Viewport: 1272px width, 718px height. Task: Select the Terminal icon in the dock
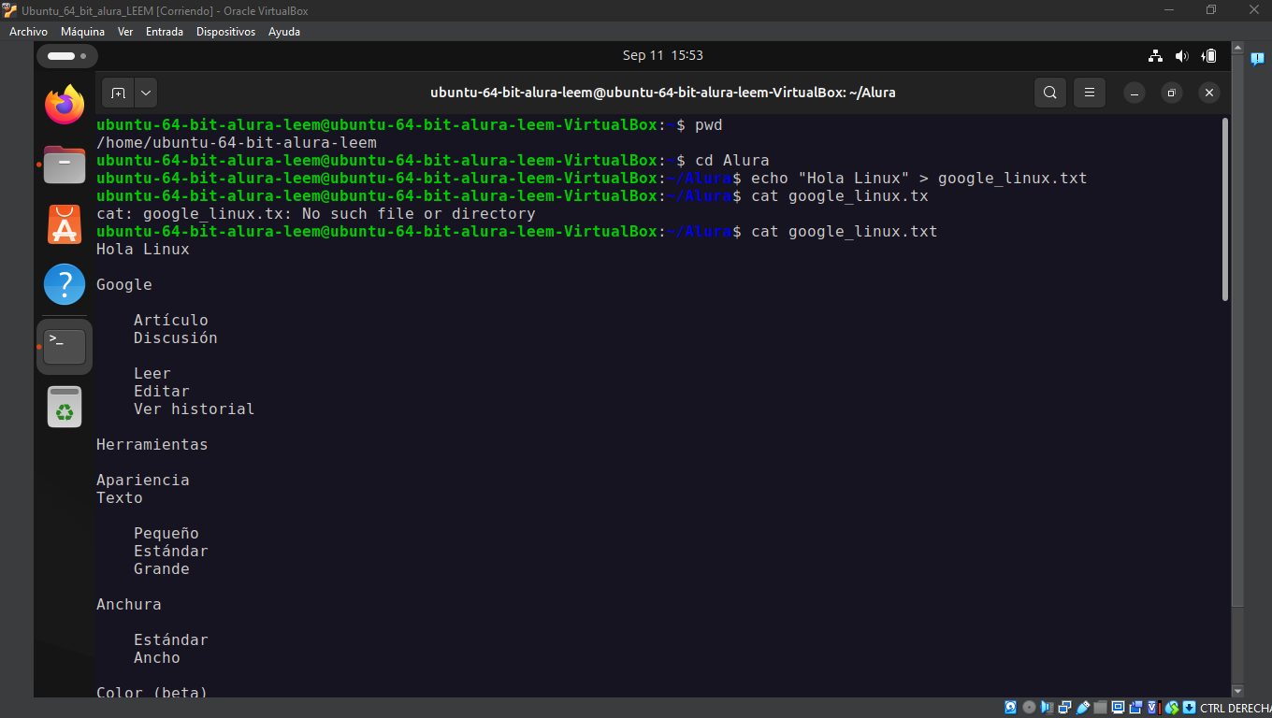coord(65,347)
